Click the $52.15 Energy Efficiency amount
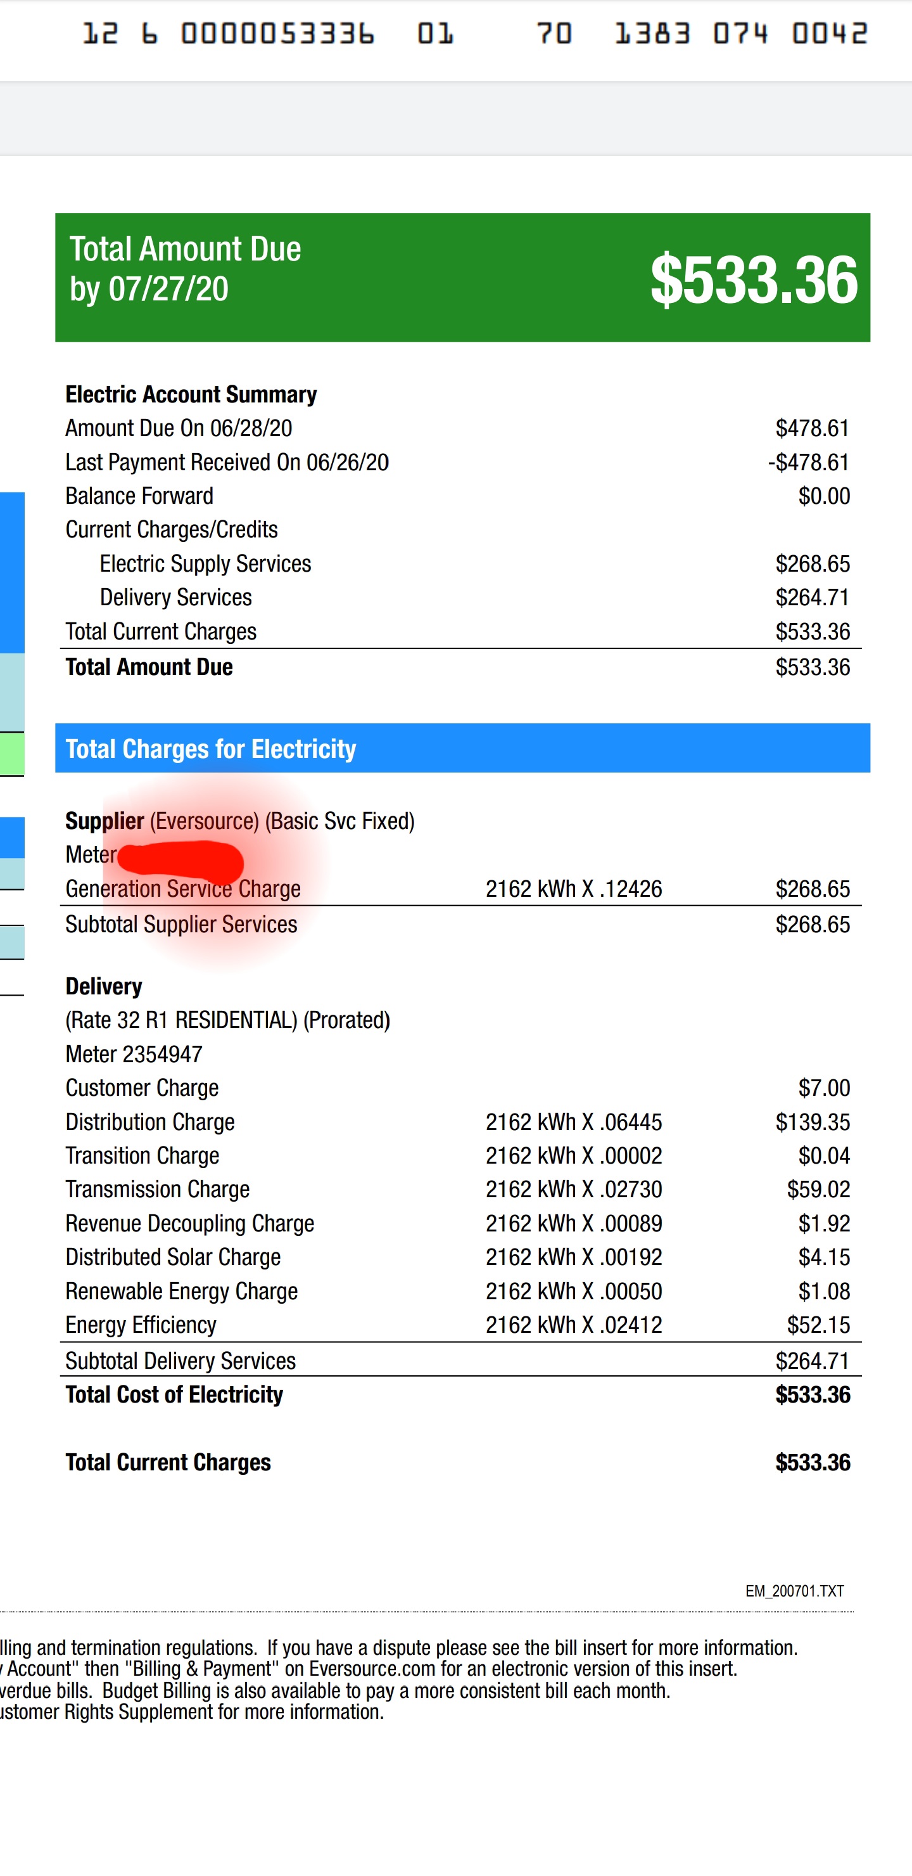This screenshot has width=912, height=1876. (818, 1325)
